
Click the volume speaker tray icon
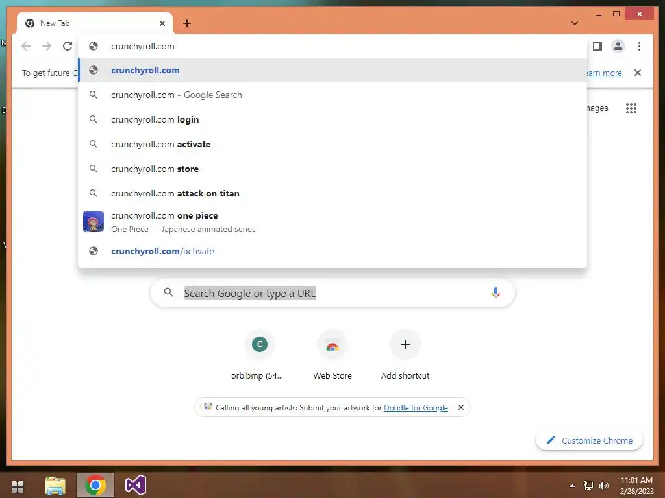click(x=603, y=486)
